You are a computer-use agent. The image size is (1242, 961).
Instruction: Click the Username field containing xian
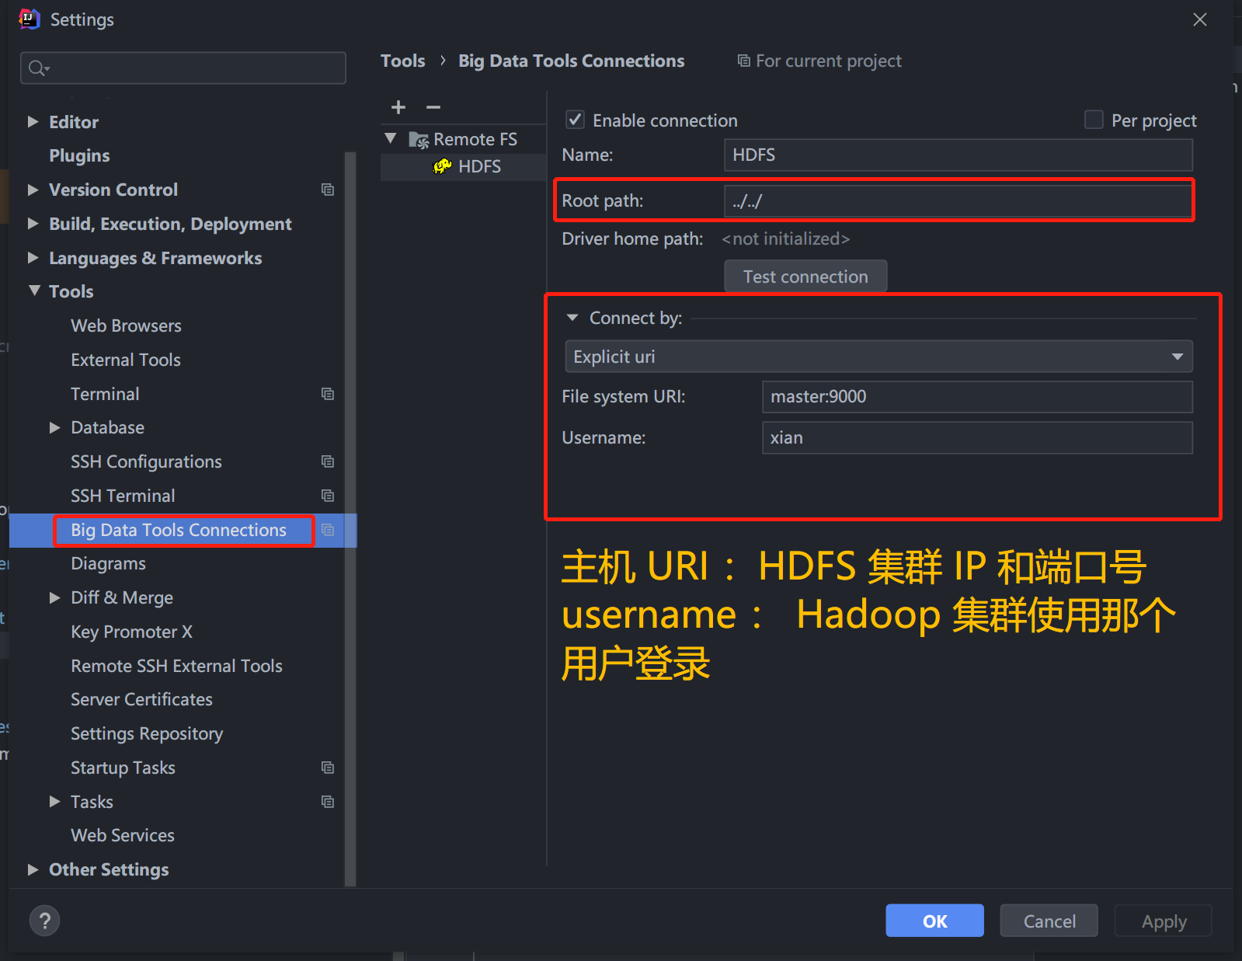[x=977, y=437]
